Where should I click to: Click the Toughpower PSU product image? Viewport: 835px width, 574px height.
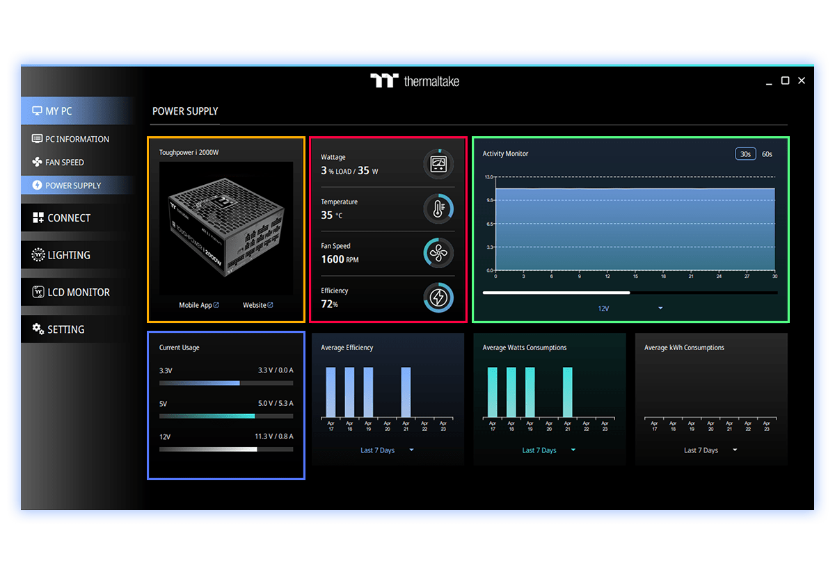(226, 229)
